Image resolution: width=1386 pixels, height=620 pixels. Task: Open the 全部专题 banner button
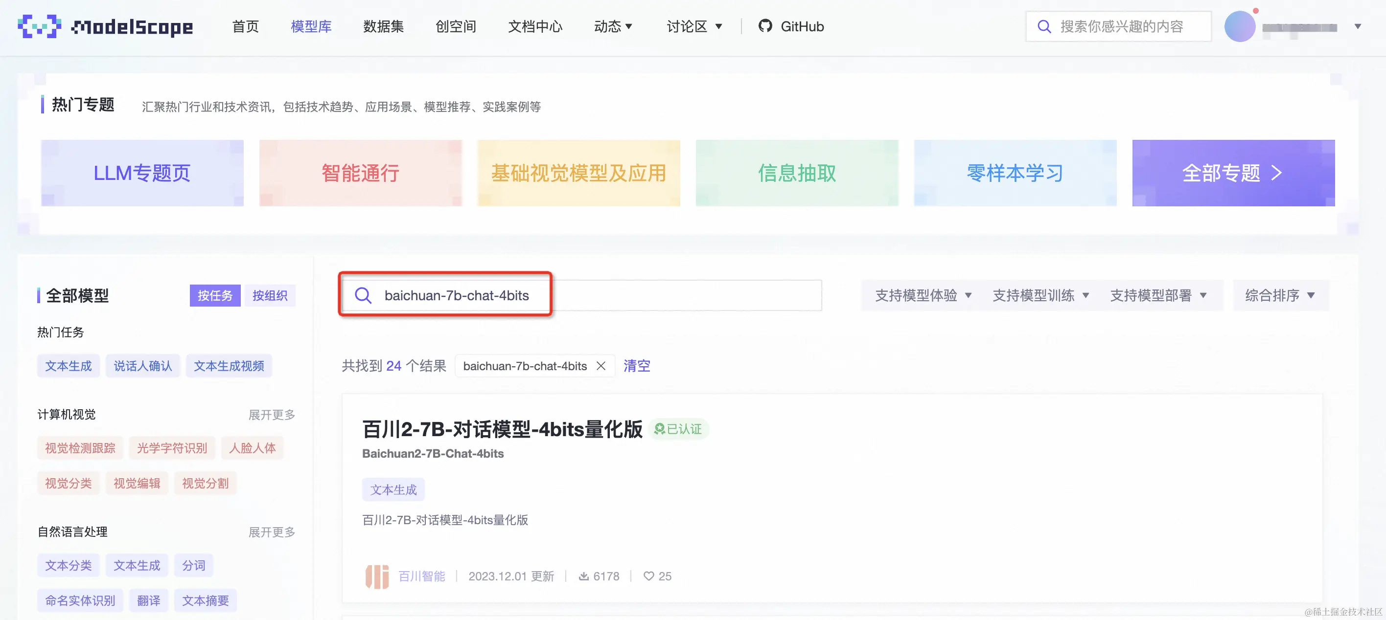click(1233, 173)
